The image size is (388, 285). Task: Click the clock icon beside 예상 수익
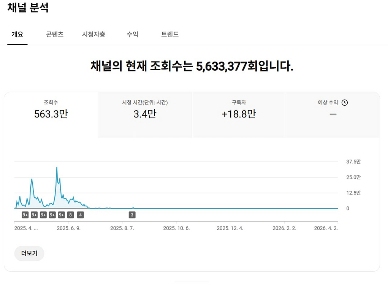pos(345,103)
